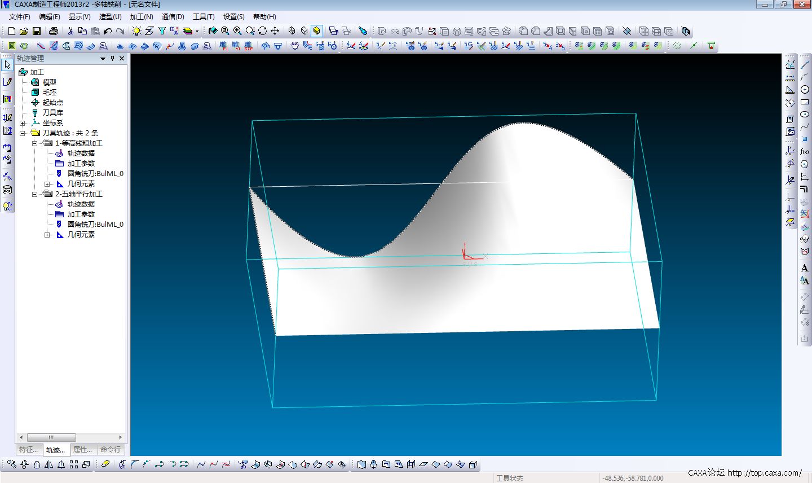
Task: Select the arrow pointer tool in left sidebar
Action: pos(7,65)
